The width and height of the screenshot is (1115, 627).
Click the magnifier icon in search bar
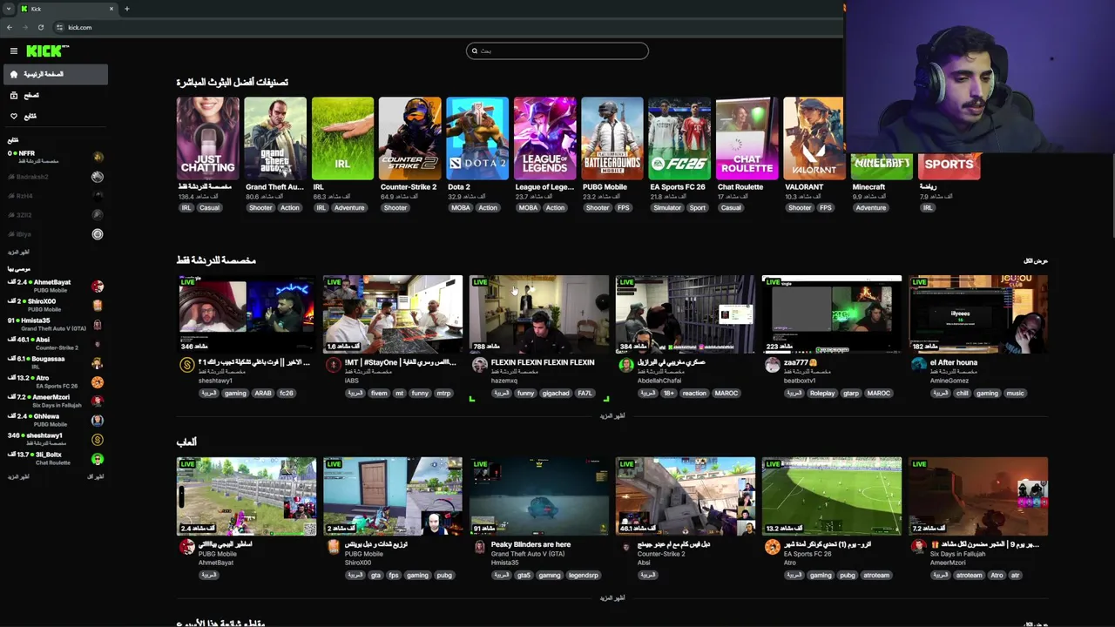[x=475, y=51]
